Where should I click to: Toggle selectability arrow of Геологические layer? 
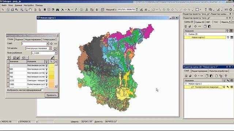(228, 87)
